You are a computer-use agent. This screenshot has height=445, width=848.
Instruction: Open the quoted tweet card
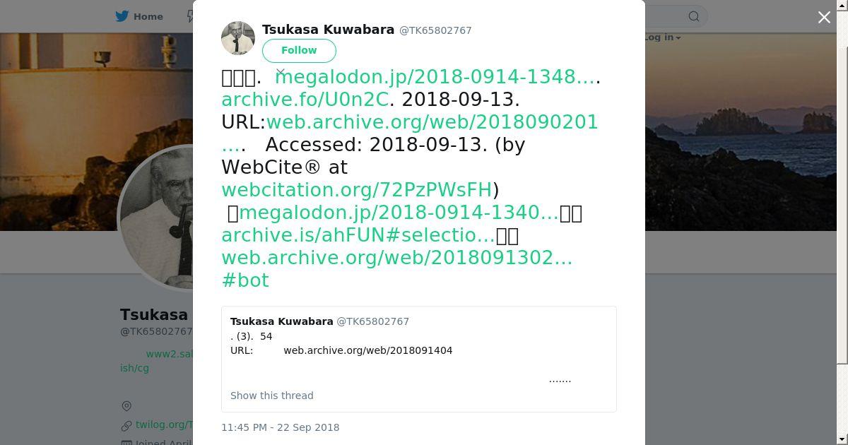419,359
